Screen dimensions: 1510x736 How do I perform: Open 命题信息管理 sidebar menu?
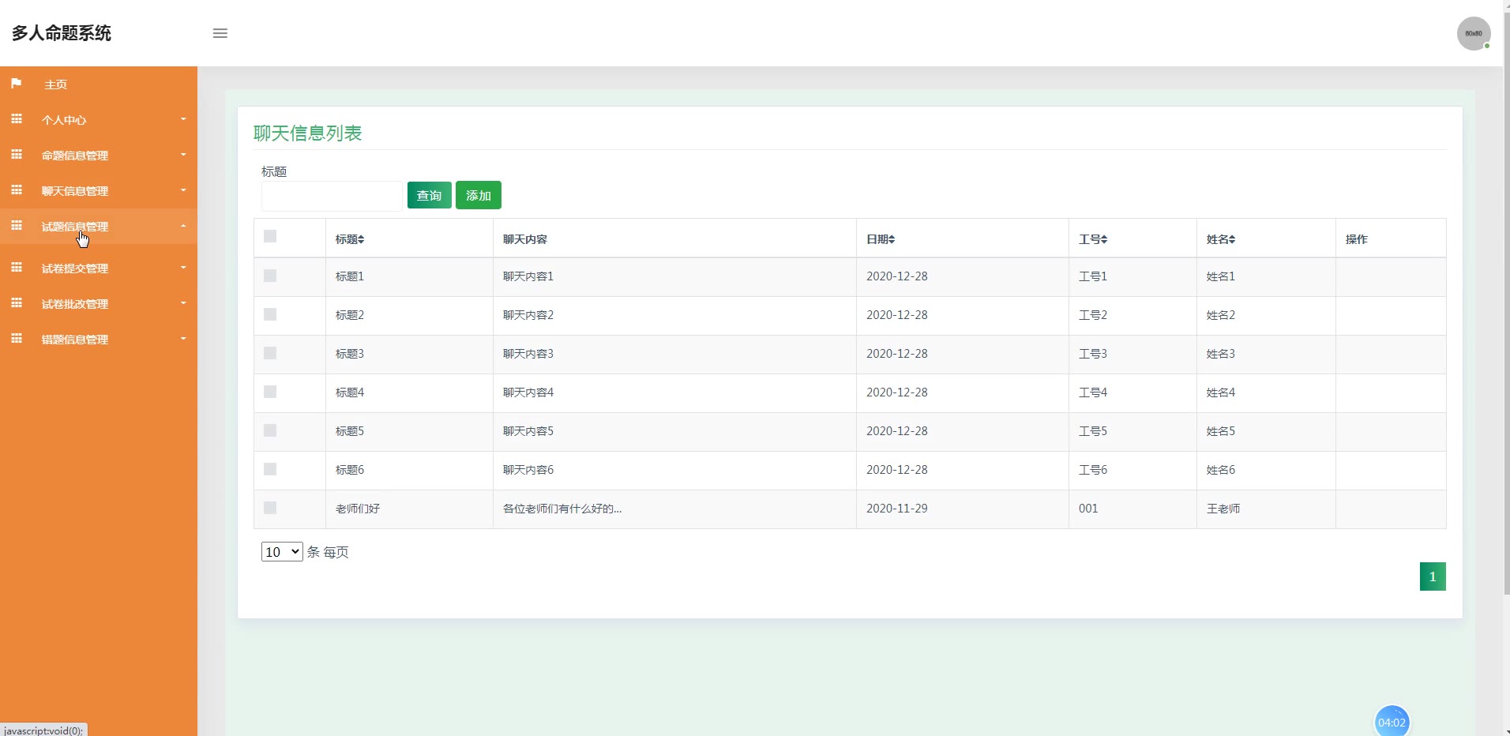[x=99, y=155]
